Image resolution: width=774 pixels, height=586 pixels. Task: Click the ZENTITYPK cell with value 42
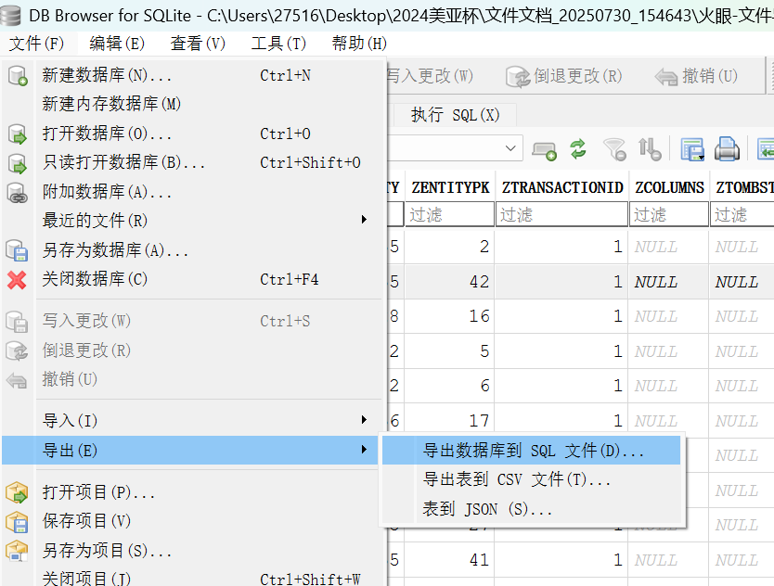coord(450,282)
